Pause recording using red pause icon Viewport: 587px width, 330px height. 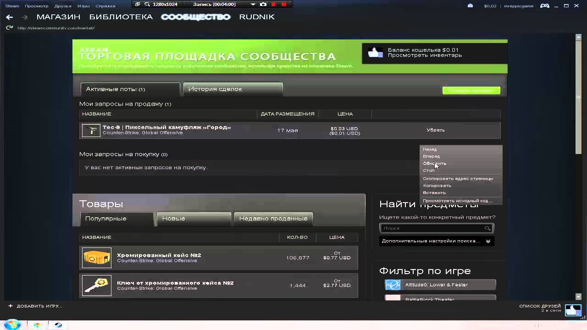pyautogui.click(x=274, y=4)
